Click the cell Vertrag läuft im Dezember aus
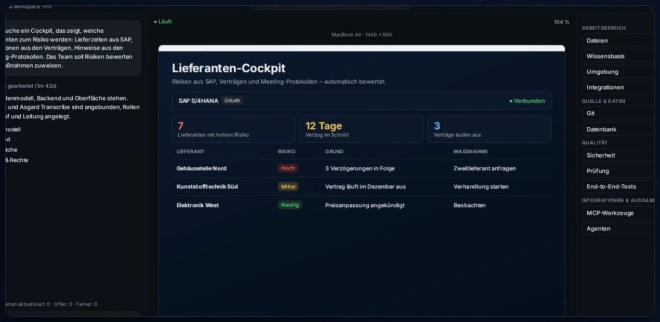This screenshot has width=660, height=322. 365,186
